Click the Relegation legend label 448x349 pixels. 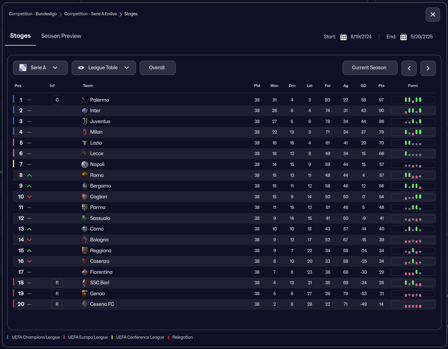pos(182,337)
